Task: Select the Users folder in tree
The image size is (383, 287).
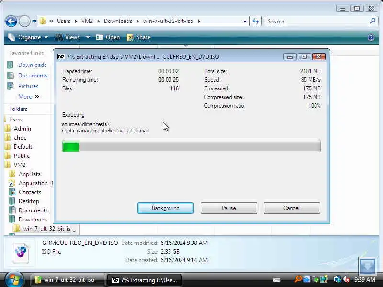Action: coord(16,119)
